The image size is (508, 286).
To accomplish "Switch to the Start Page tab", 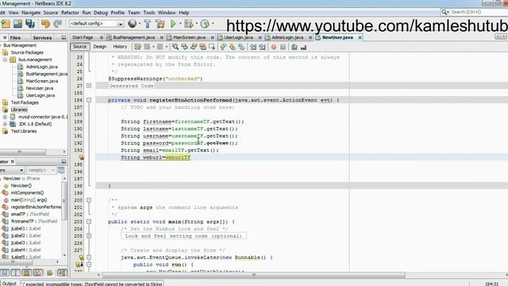I will [x=83, y=37].
